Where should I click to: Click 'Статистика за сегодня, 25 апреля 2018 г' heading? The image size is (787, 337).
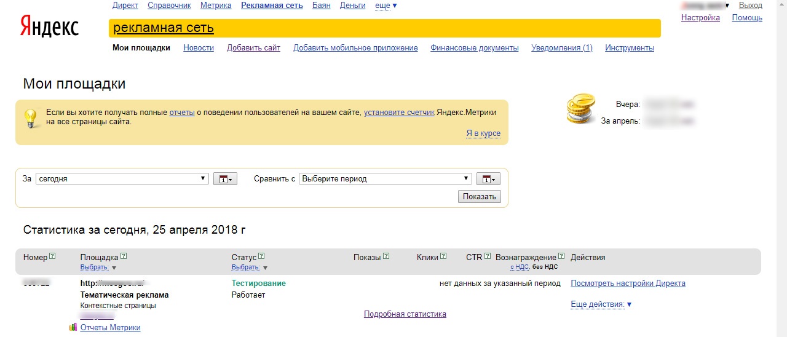(135, 230)
